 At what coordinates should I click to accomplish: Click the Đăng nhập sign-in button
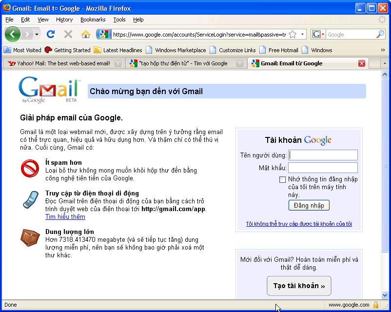click(x=309, y=205)
